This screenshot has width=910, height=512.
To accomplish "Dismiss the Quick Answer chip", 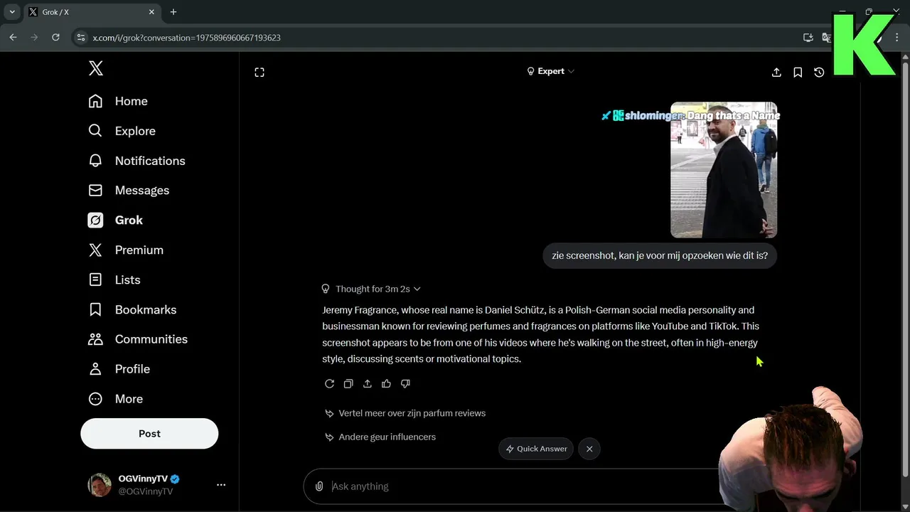I will (x=589, y=449).
